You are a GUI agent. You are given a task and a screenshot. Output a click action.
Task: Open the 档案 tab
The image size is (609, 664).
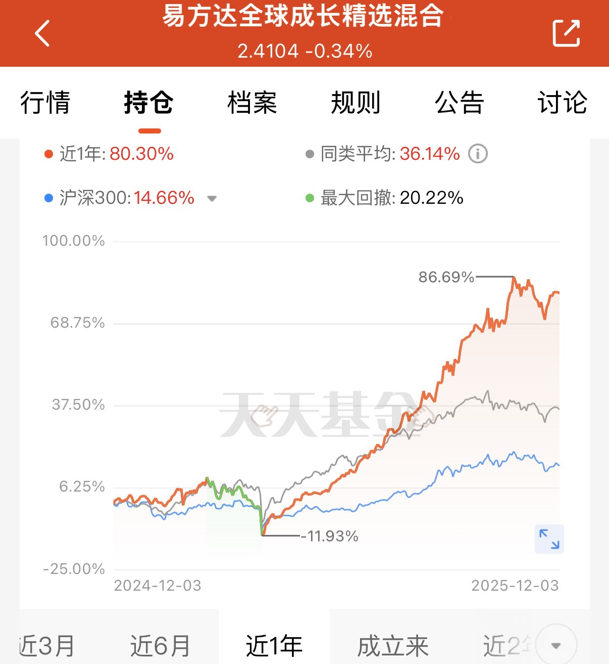(252, 103)
